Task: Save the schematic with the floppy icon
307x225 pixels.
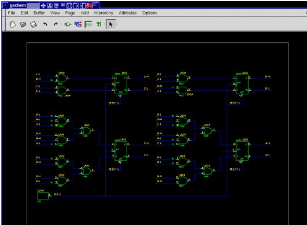Action: click(x=34, y=24)
